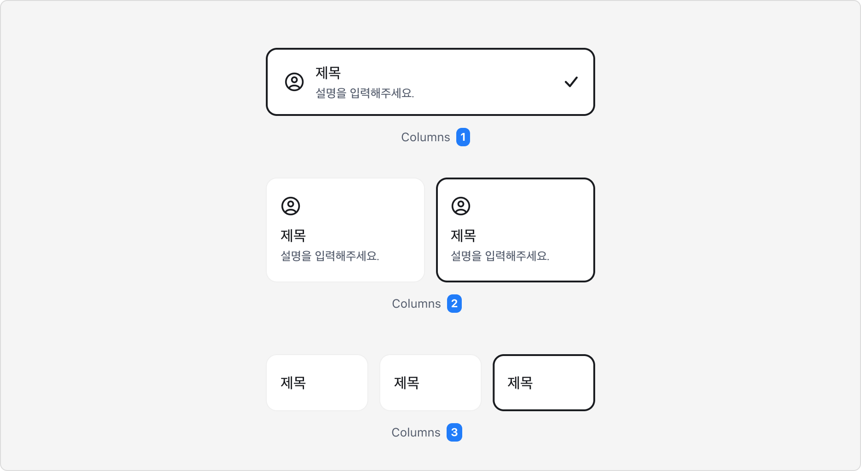Select the wide 제목 card at the top
Viewport: 861px width, 471px height.
pyautogui.click(x=430, y=81)
